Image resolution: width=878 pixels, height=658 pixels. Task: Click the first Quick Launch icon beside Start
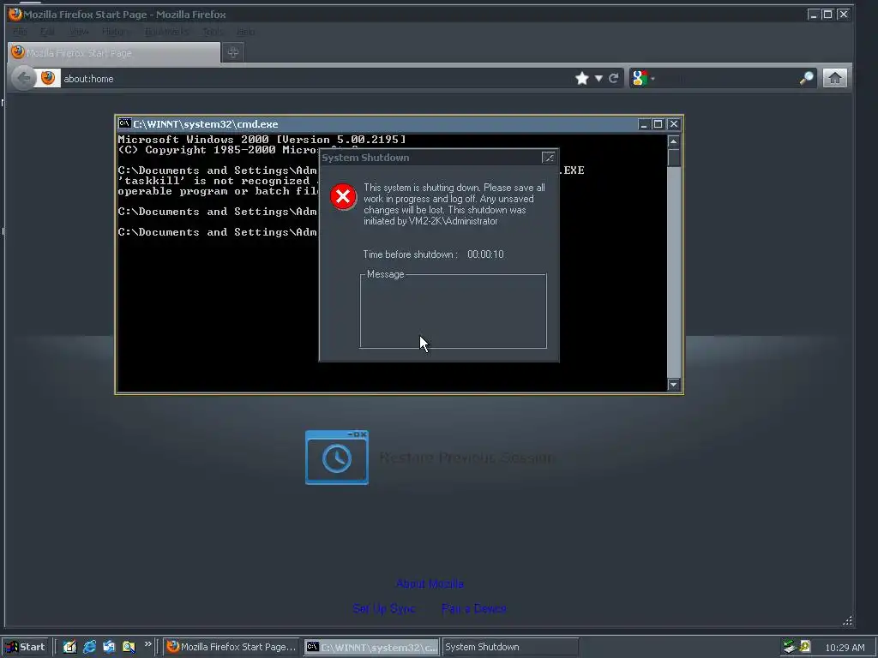(69, 647)
